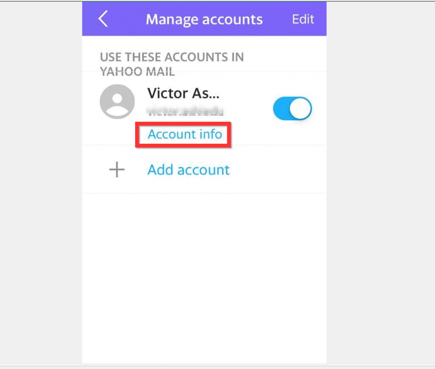
Task: Click the blurred email address under Victor As...
Action: click(x=185, y=111)
